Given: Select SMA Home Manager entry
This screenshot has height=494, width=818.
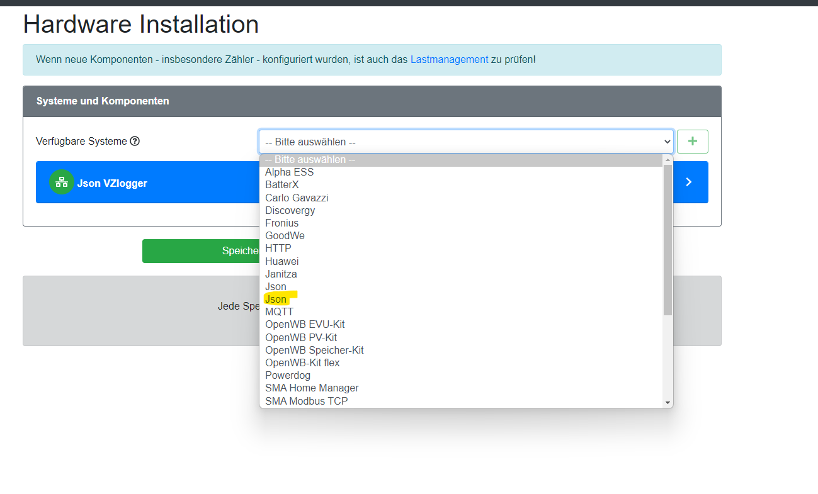Looking at the screenshot, I should tap(312, 388).
